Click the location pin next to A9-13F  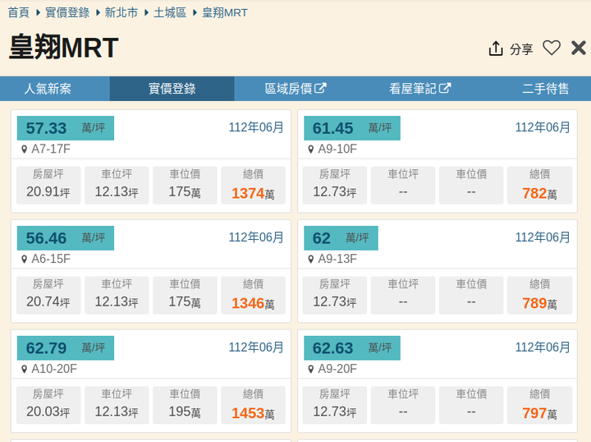click(310, 259)
